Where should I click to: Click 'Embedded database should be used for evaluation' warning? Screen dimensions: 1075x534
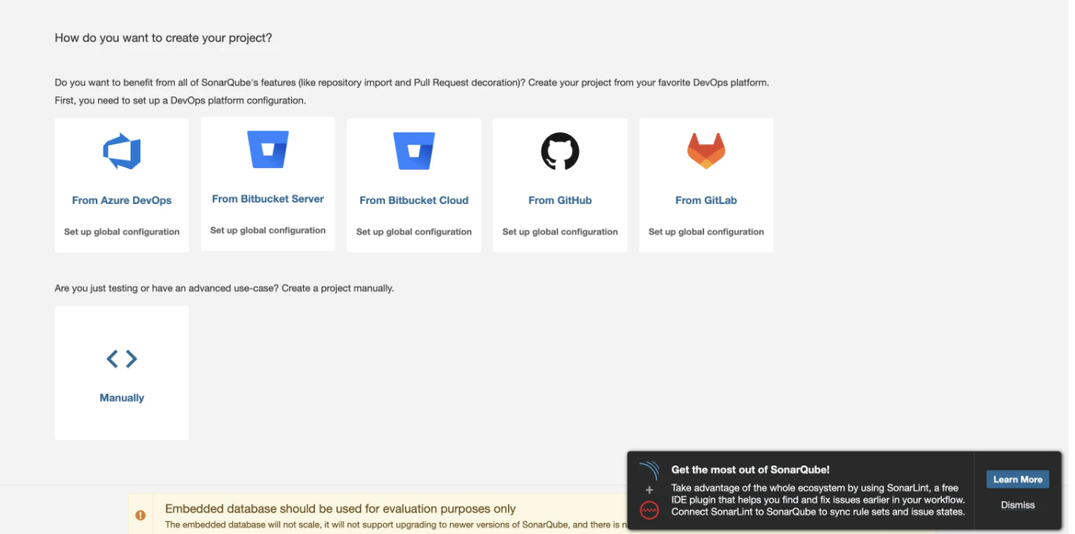pos(341,508)
